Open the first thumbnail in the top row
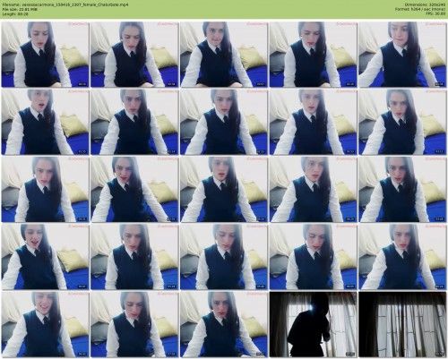The width and height of the screenshot is (448, 359). tap(45, 55)
